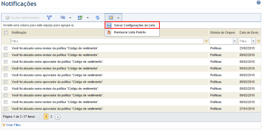This screenshot has width=262, height=130.
Task: Tick the select-all header checkbox
Action: click(6, 33)
